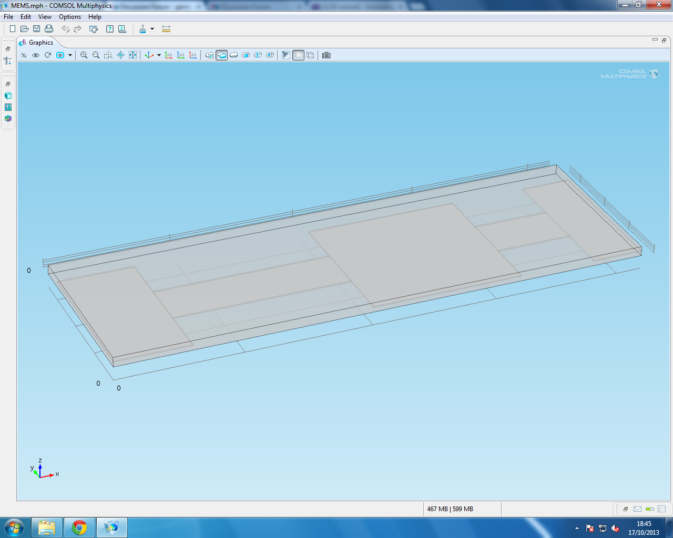Click the Zoom Out magnifier icon
Image resolution: width=673 pixels, height=538 pixels.
click(96, 55)
